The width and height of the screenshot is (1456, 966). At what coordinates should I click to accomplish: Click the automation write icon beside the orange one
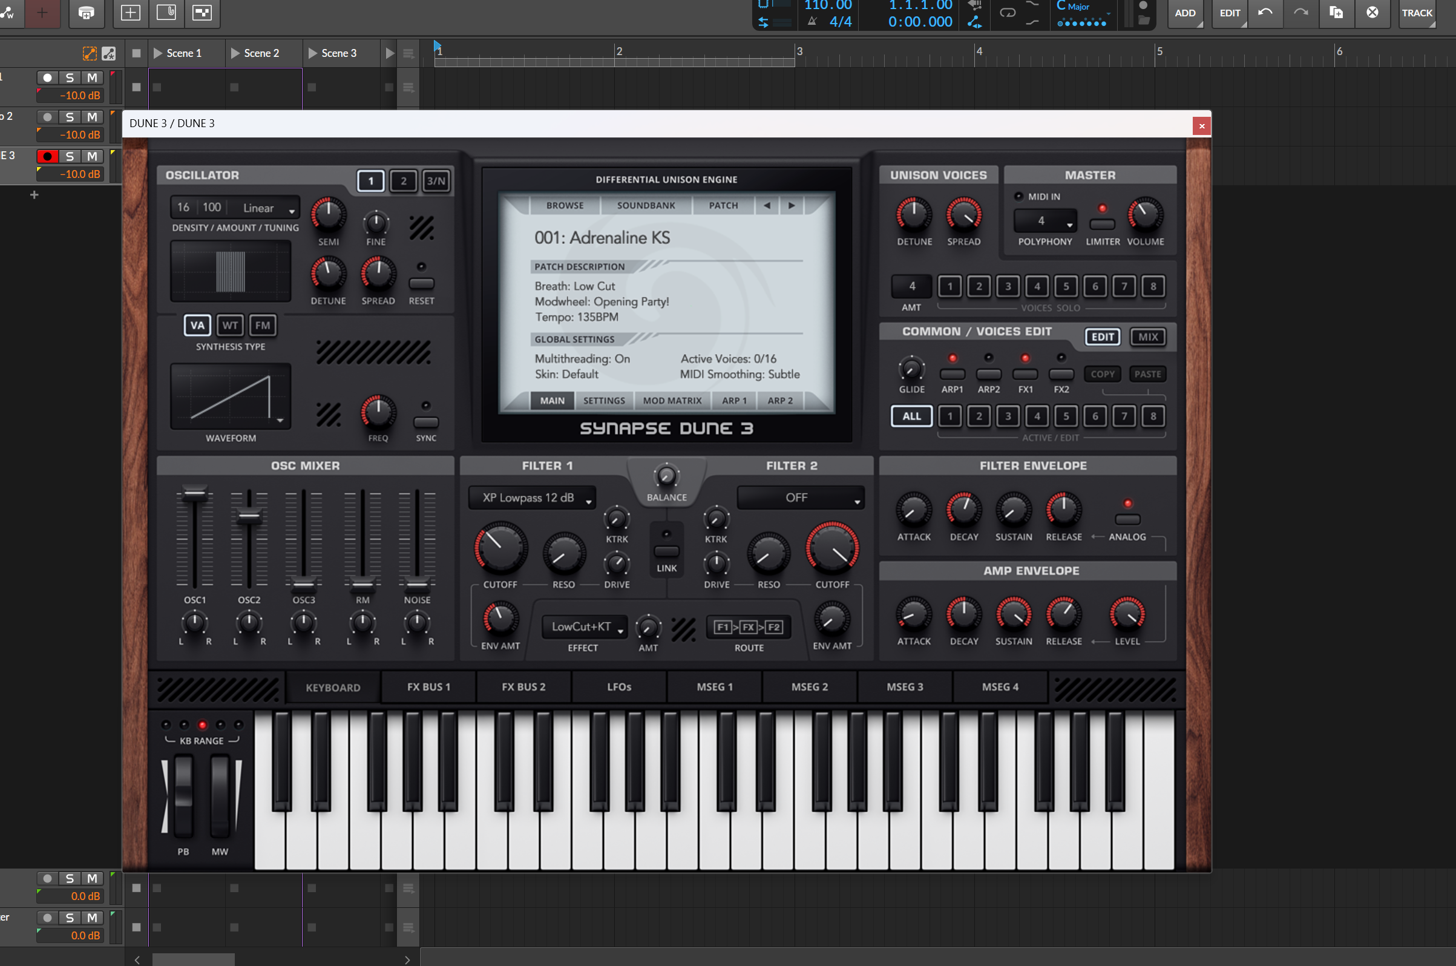(x=109, y=54)
